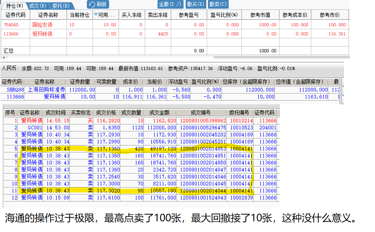This screenshot has width=375, height=232.
Task: Click the 上海回购标准券 row in the middle table
Action: tap(46, 89)
